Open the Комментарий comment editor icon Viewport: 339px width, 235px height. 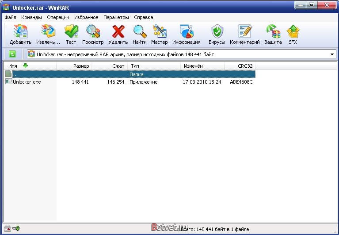click(245, 31)
